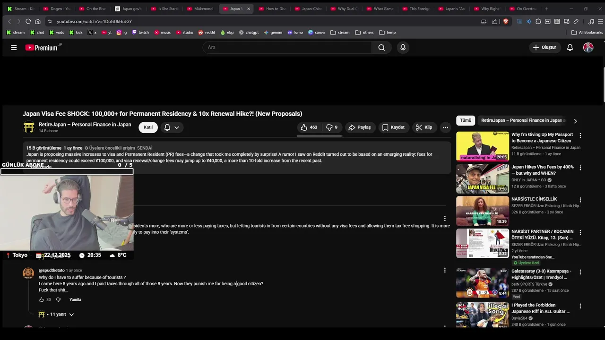Viewport: 605px width, 340px height.
Task: Open All Bookmarks folder
Action: click(x=587, y=33)
